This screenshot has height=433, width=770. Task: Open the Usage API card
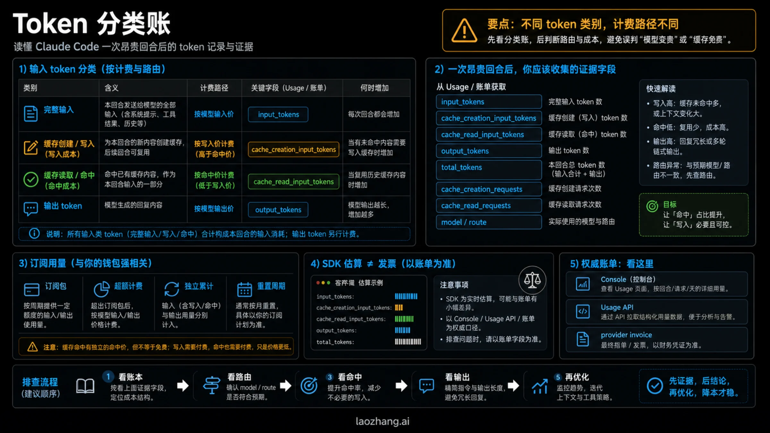coord(657,312)
